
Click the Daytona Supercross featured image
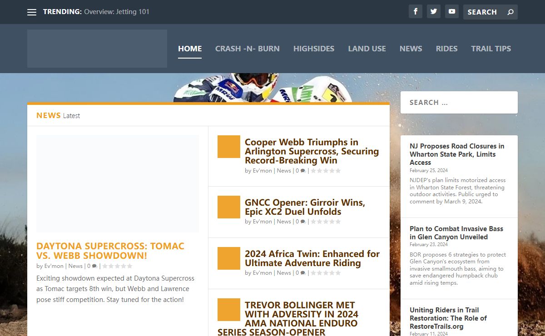118,184
